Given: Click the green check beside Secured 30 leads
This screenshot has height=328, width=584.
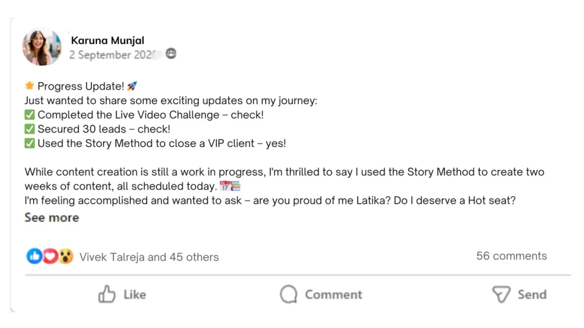Looking at the screenshot, I should click(30, 129).
